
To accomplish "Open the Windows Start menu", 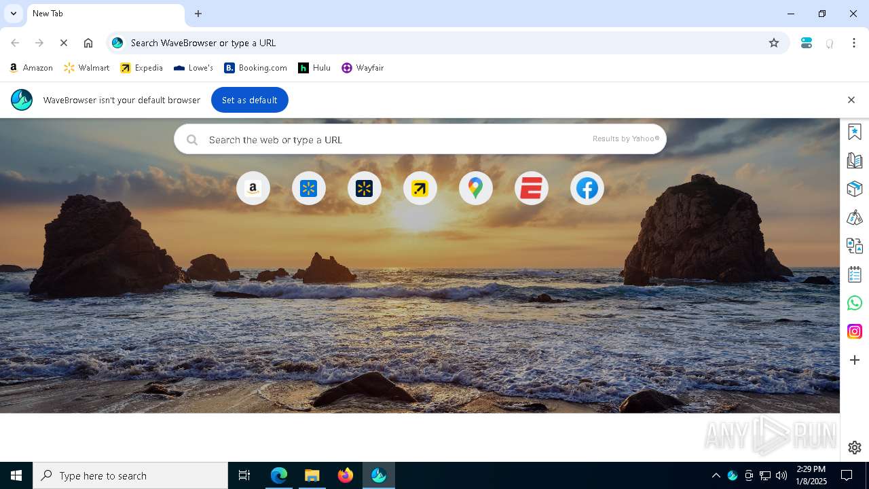I will (x=16, y=475).
